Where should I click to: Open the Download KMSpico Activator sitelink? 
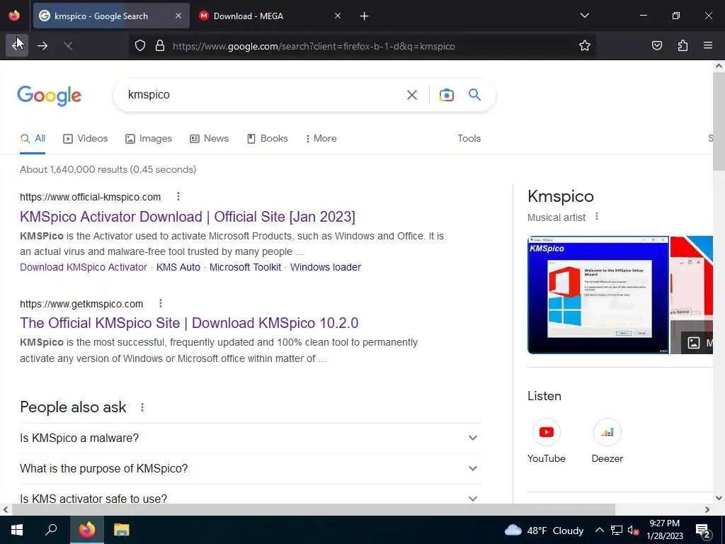[x=84, y=267]
